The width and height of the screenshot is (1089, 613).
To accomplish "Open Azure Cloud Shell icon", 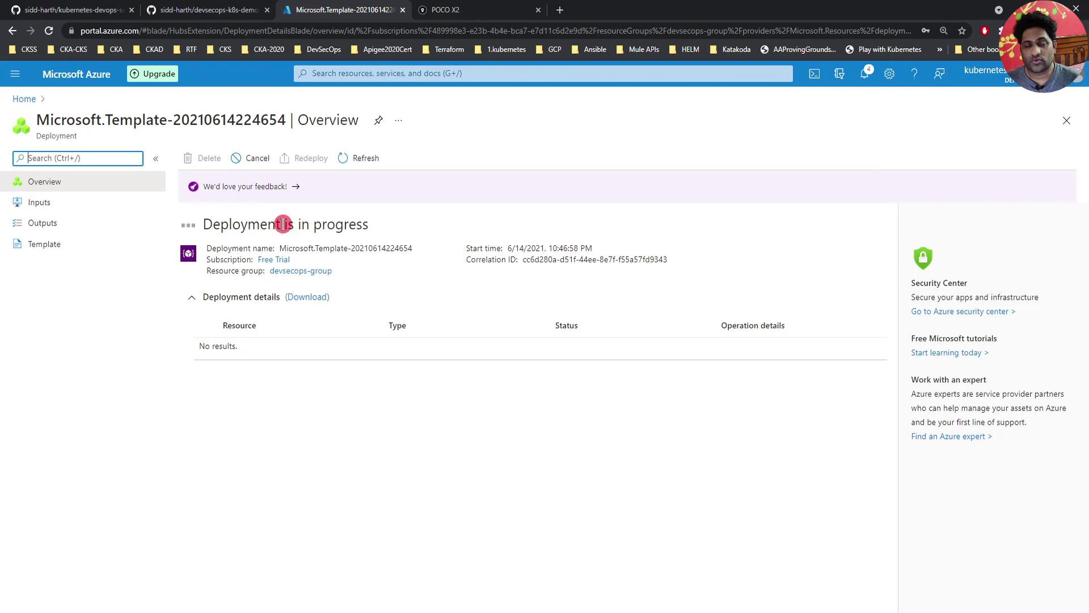I will (x=814, y=74).
